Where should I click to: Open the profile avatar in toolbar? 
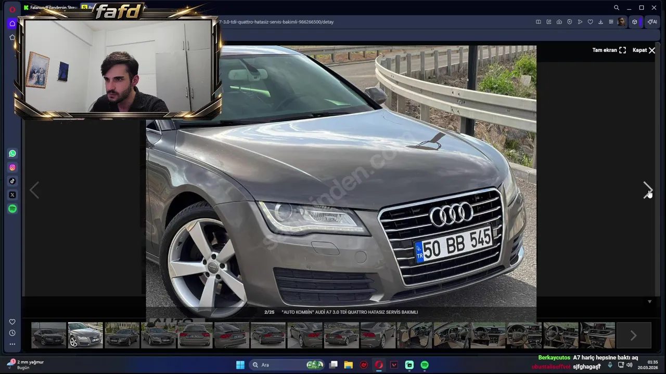[622, 22]
